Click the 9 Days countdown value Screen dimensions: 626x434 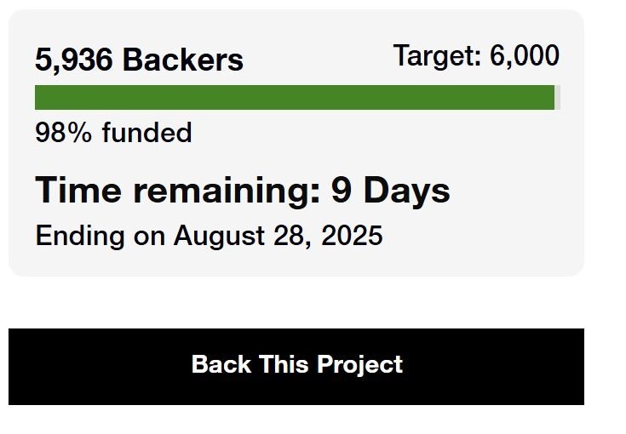coord(390,191)
